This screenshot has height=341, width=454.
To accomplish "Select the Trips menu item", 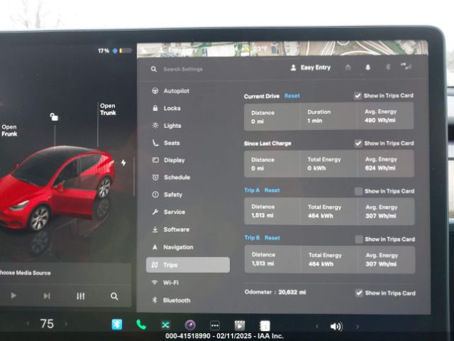I will tap(188, 265).
